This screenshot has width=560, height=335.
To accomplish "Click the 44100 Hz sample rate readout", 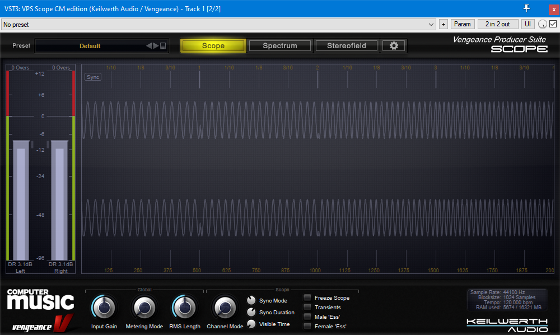I will pyautogui.click(x=514, y=292).
